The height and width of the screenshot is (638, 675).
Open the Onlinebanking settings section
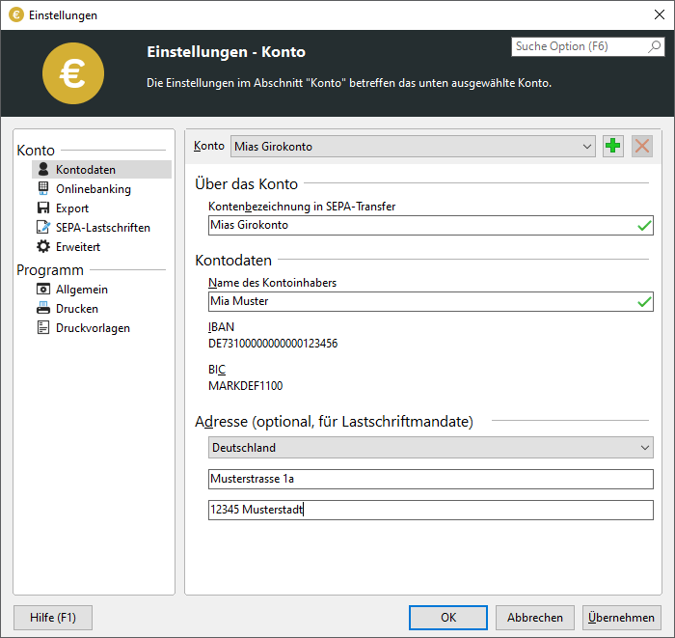tap(93, 189)
